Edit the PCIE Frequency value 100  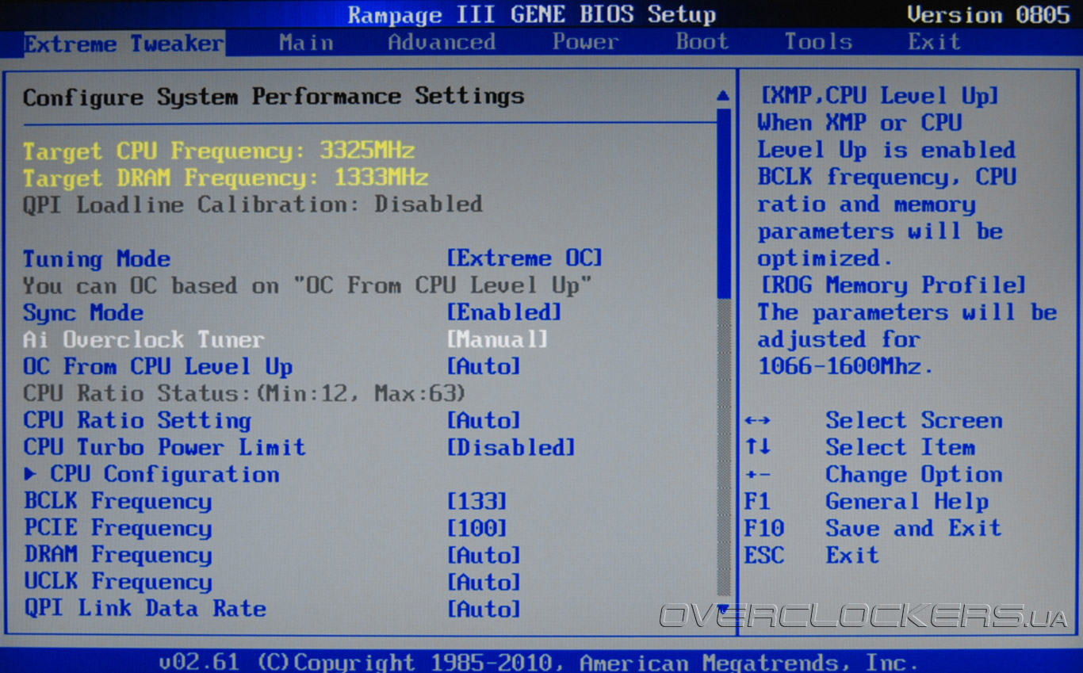tap(476, 528)
